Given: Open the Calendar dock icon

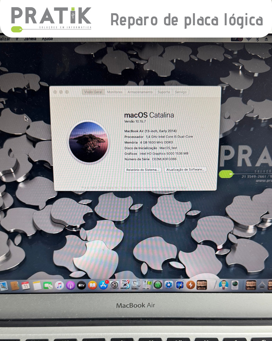Looking at the screenshot, I should click(x=25, y=286).
